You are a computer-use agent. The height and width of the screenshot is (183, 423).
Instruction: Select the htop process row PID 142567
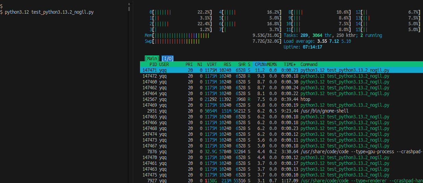click(x=281, y=99)
